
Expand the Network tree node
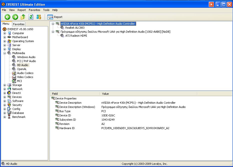coord(5,89)
